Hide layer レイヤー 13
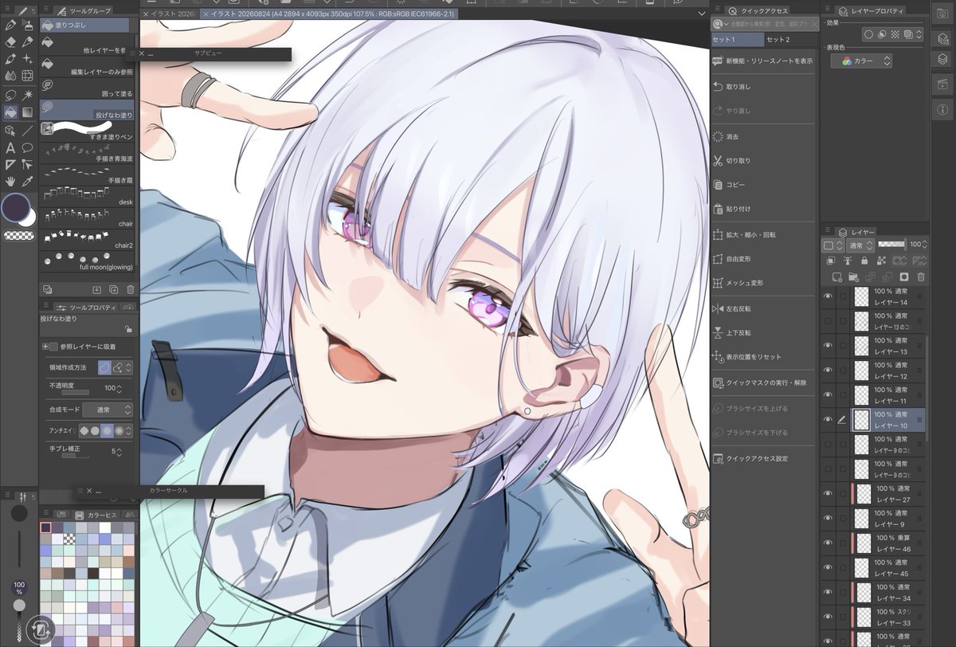 click(x=828, y=346)
